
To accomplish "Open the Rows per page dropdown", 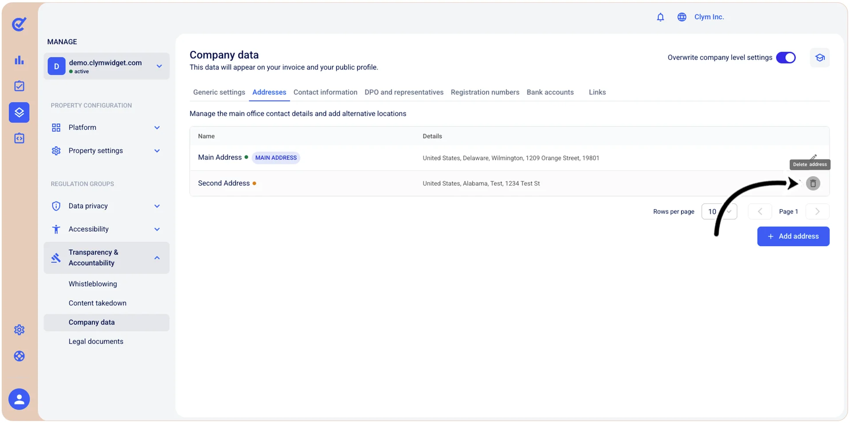I will pyautogui.click(x=719, y=212).
